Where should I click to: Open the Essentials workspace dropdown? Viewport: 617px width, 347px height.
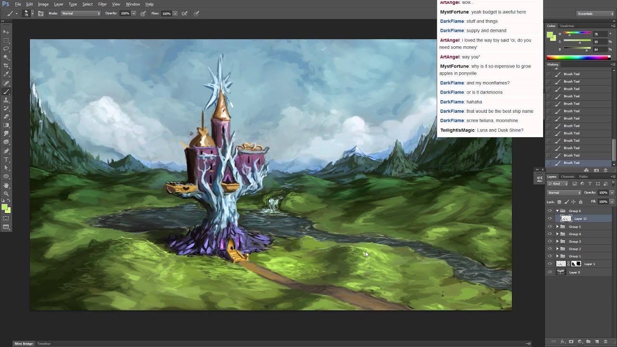click(x=596, y=13)
